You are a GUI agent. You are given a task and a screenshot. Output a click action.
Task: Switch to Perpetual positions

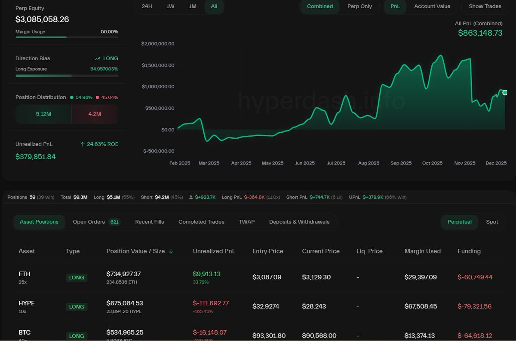pos(460,222)
